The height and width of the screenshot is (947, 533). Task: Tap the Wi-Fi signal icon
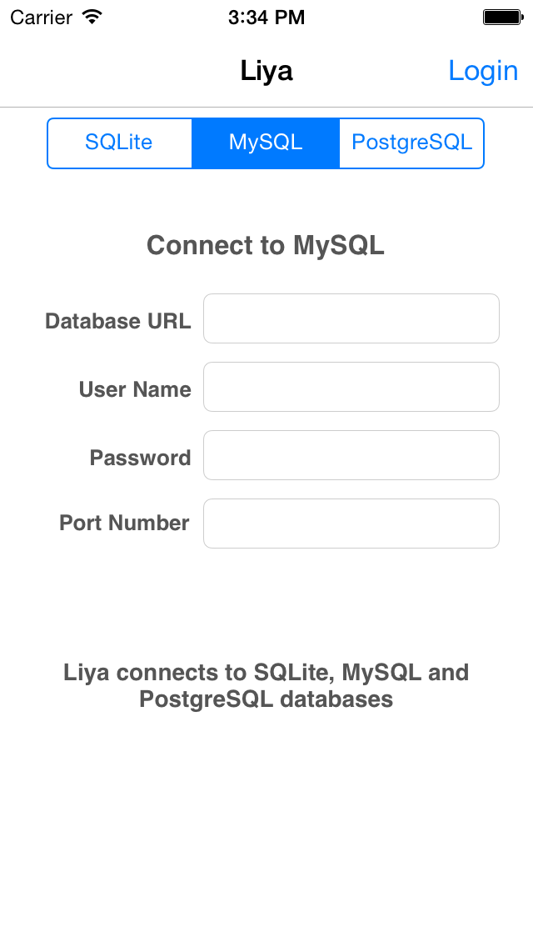tap(92, 17)
